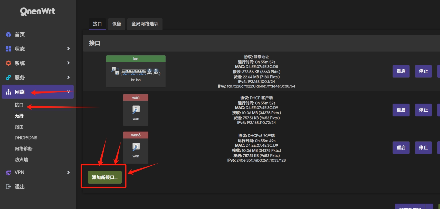Click the wan6 interface ethernet port icon
The image size is (440, 209).
pos(136,147)
